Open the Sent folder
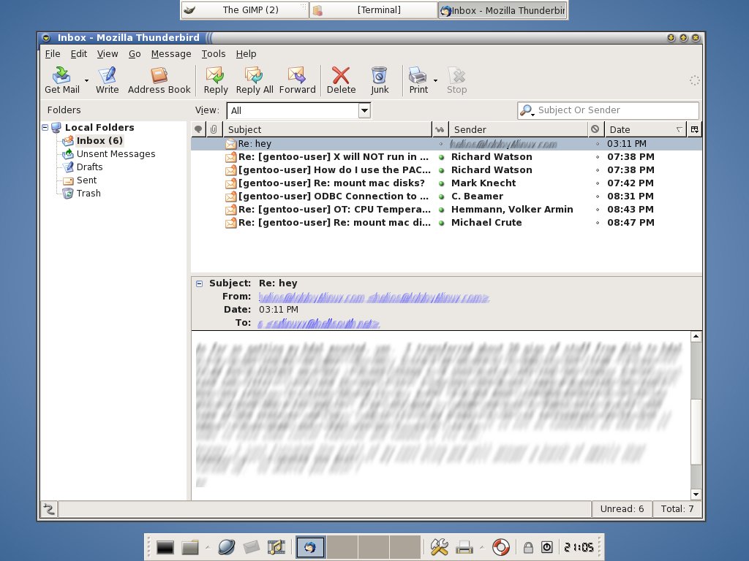The height and width of the screenshot is (561, 749). tap(86, 180)
